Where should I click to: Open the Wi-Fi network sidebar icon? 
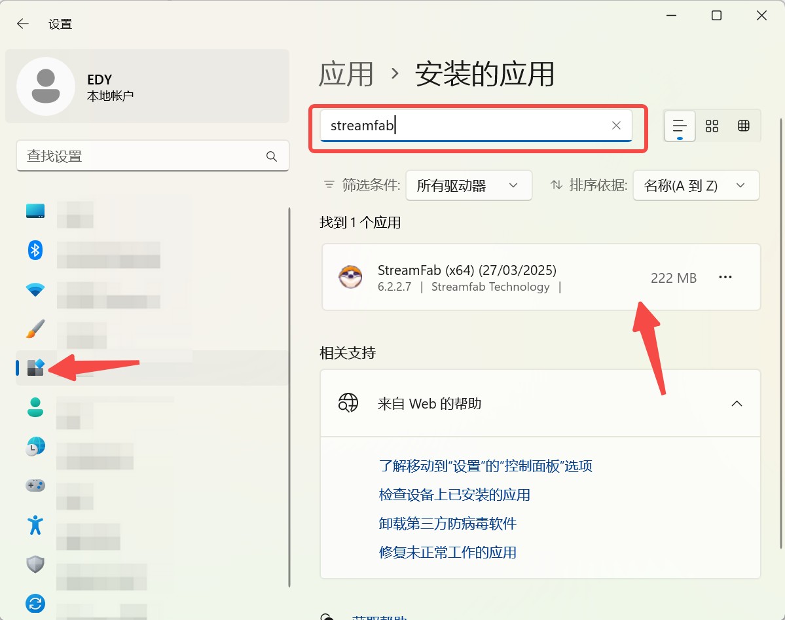(x=35, y=289)
